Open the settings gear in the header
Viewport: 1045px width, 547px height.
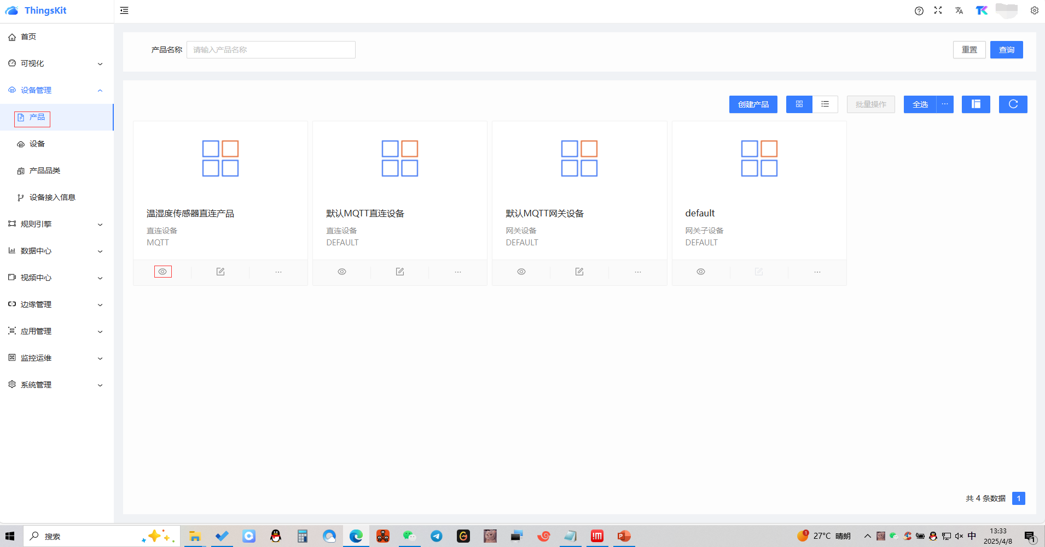[1034, 10]
